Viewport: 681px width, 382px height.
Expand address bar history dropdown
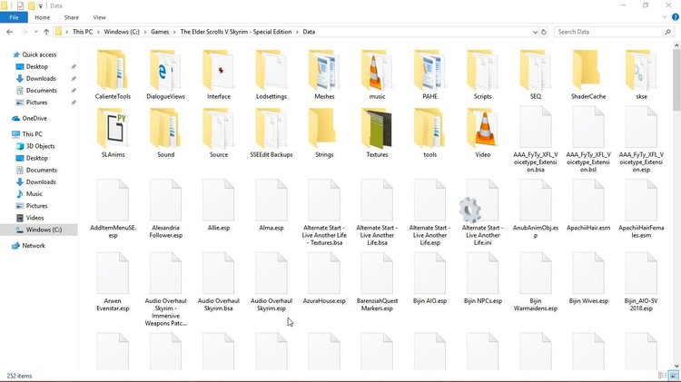point(535,32)
